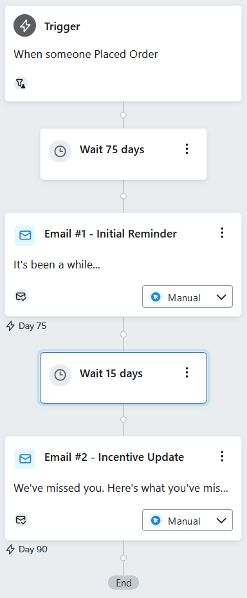Click smart sending icon under Email #1
The image size is (247, 598).
21,296
